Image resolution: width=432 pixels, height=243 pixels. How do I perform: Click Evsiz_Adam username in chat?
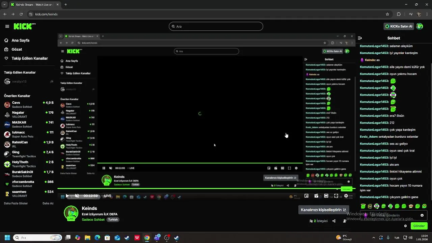point(369,137)
